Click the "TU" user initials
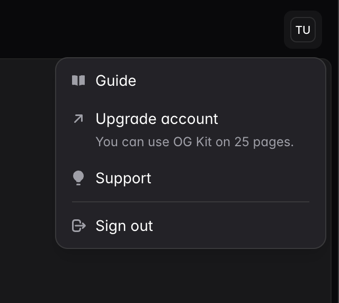Viewport: 339px width, 303px height. (303, 30)
